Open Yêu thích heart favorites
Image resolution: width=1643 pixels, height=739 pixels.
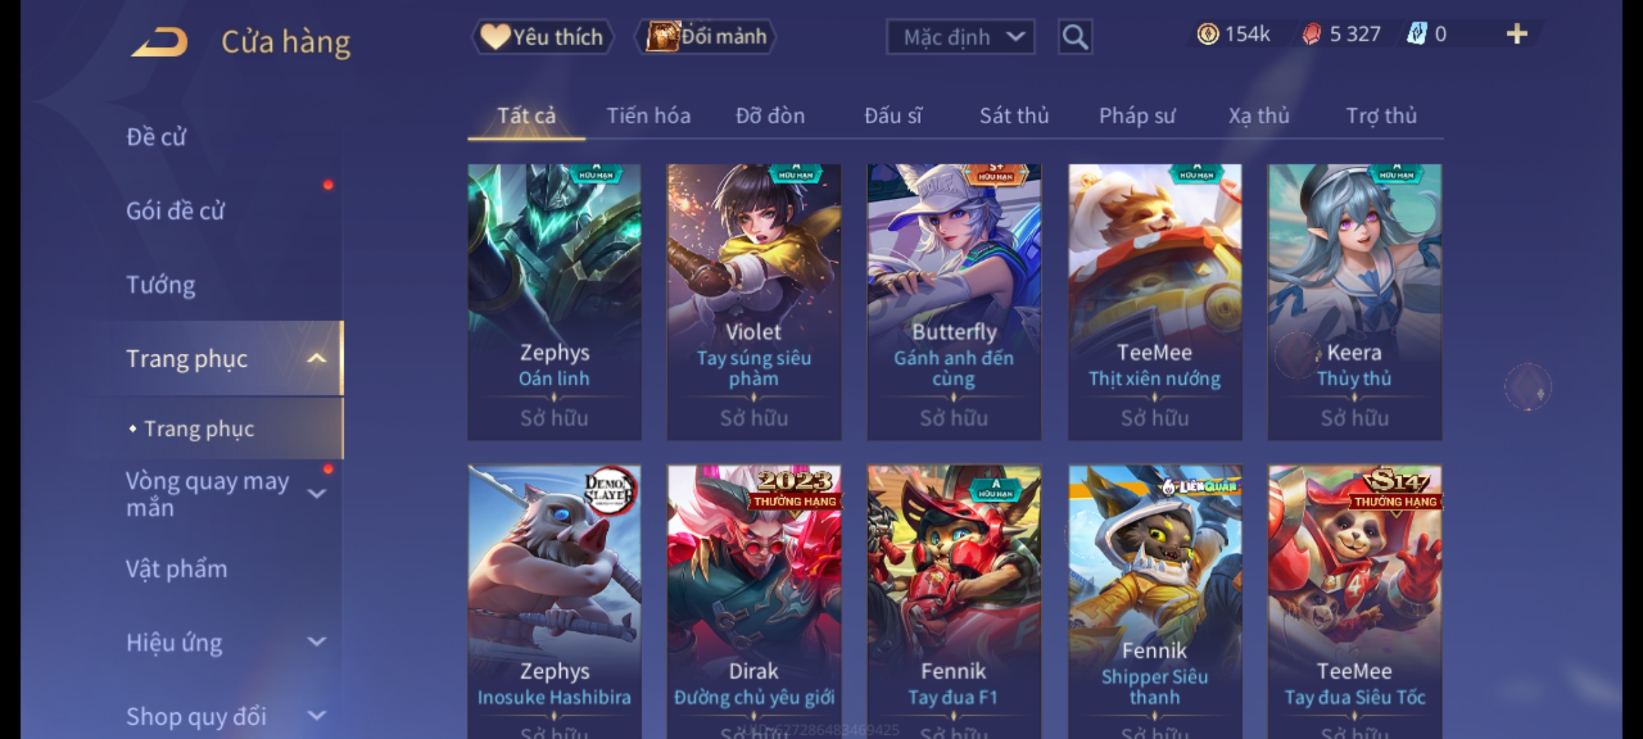[543, 37]
